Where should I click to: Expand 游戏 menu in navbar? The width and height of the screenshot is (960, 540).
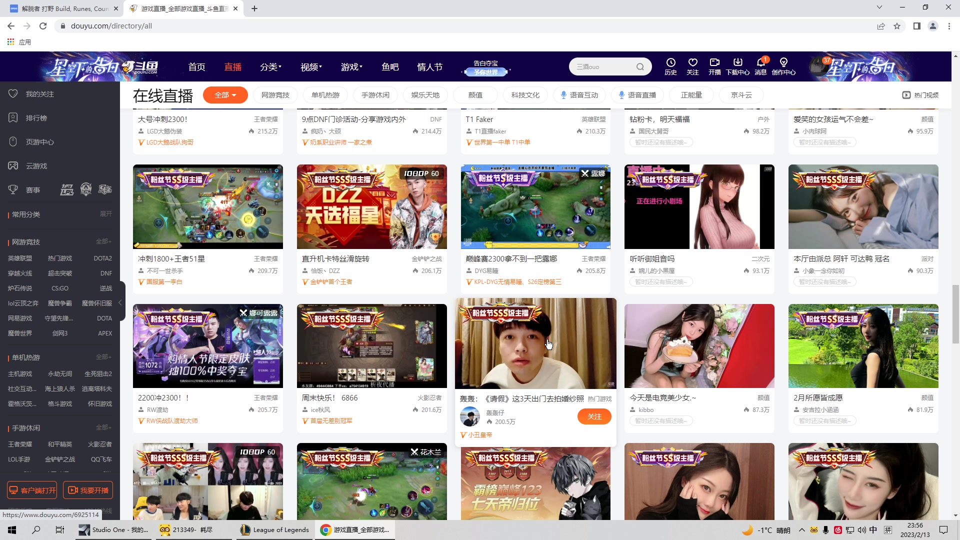(351, 66)
